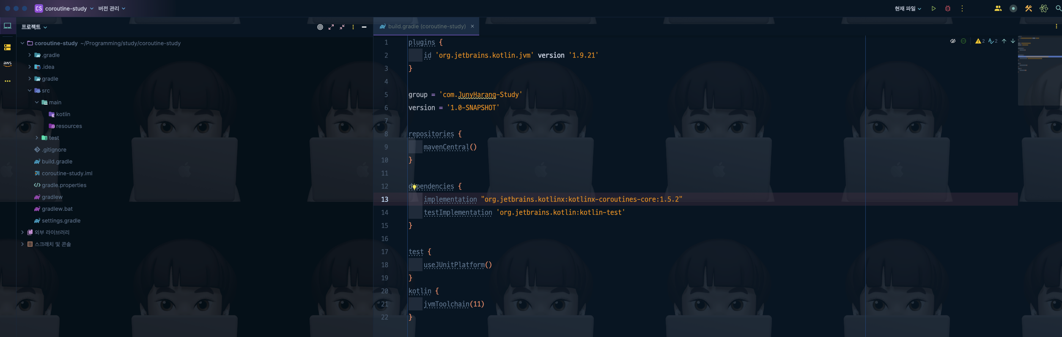Image resolution: width=1062 pixels, height=337 pixels.
Task: Click the editor minimap preview
Action: click(1039, 70)
